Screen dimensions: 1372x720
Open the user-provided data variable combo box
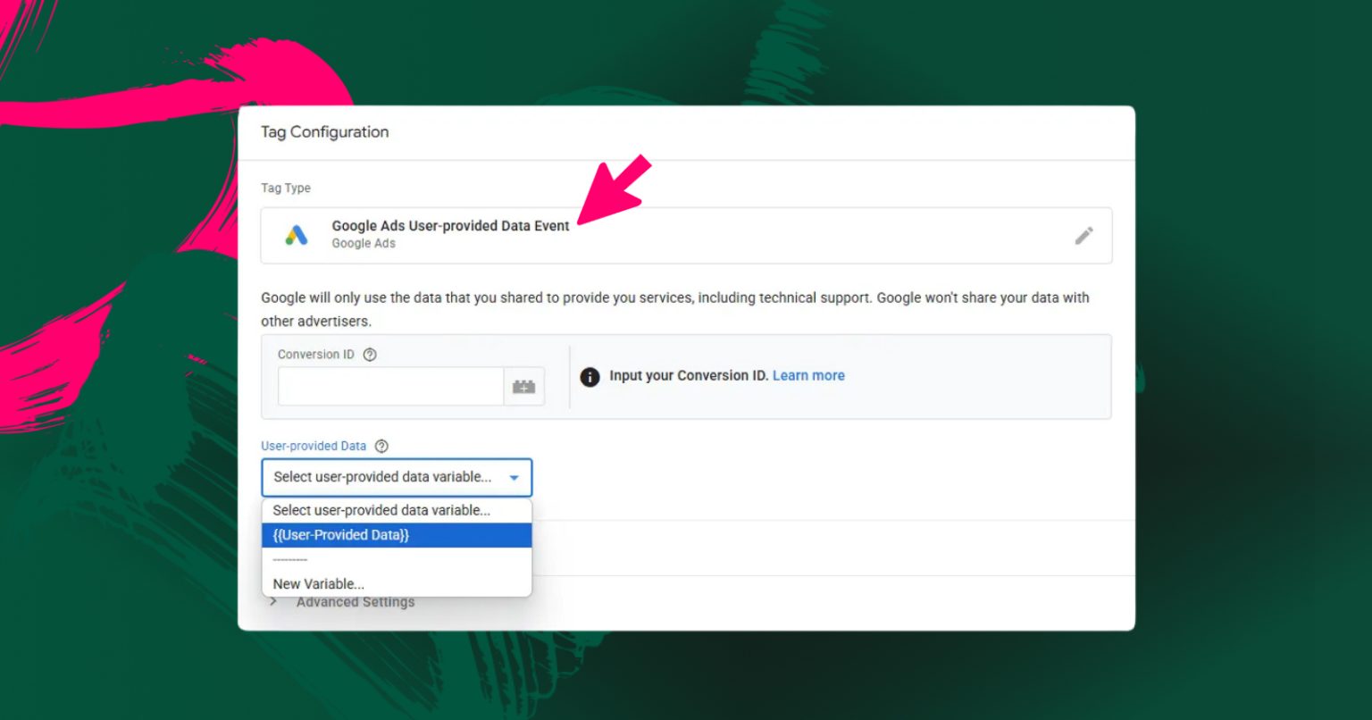pos(397,478)
